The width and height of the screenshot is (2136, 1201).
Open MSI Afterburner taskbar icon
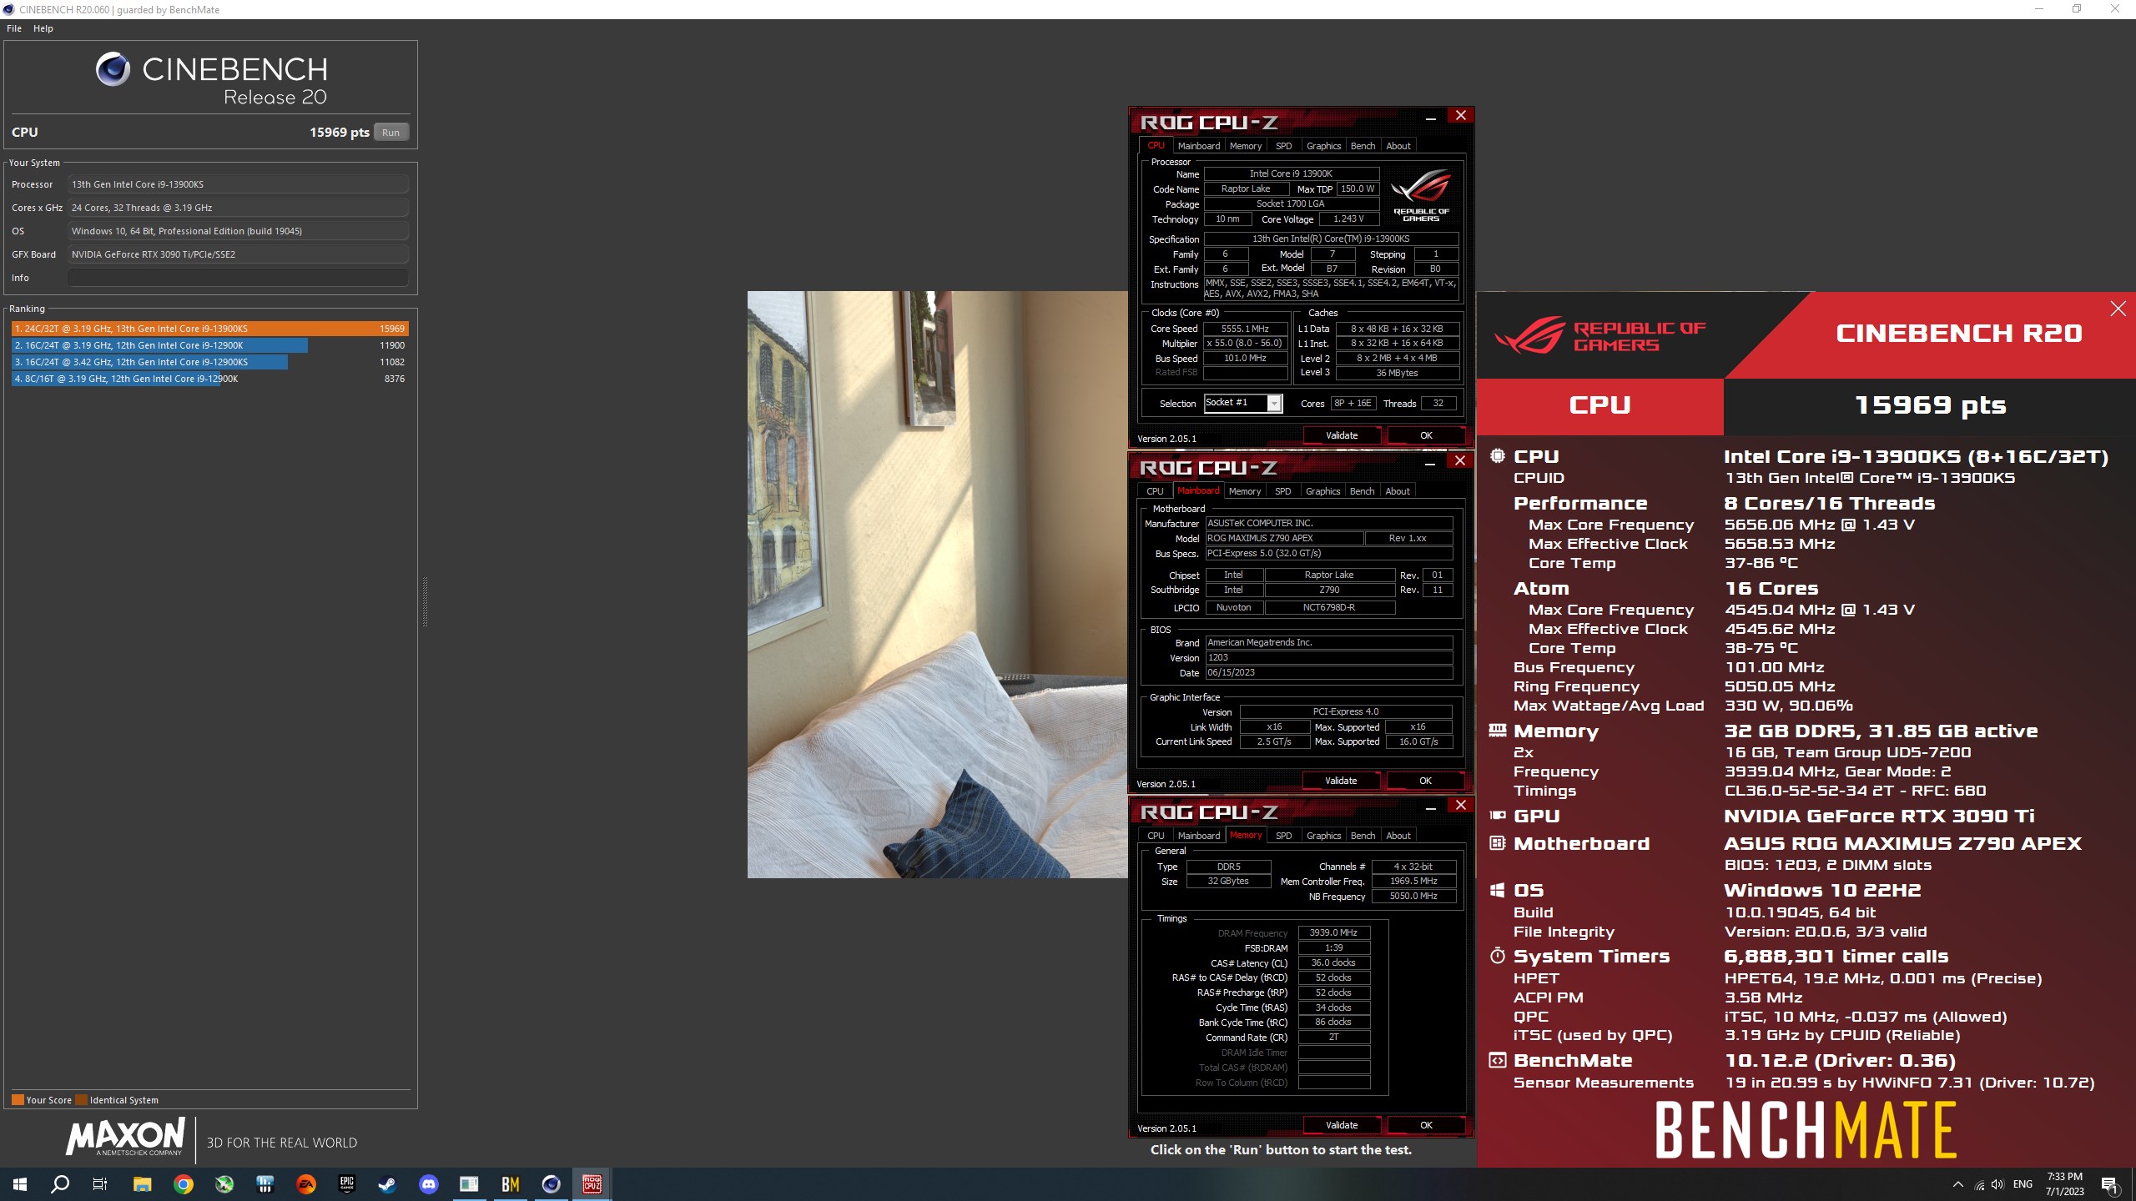pos(224,1184)
